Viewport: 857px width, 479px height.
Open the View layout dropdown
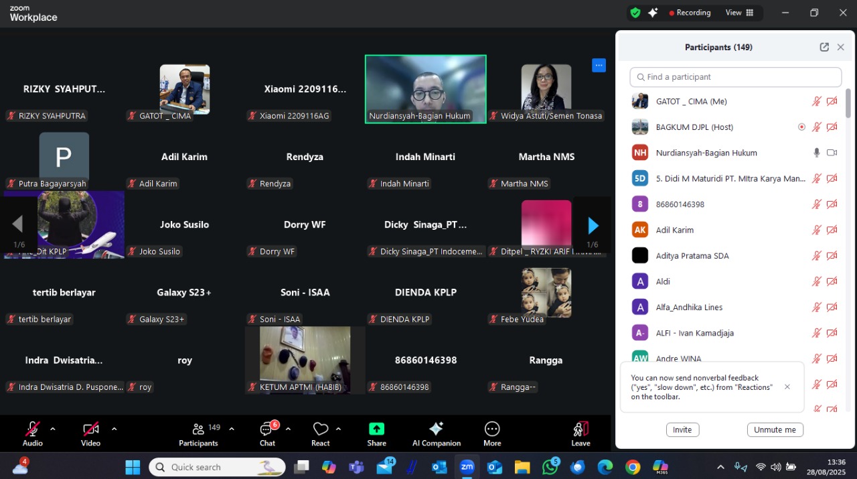pyautogui.click(x=739, y=13)
